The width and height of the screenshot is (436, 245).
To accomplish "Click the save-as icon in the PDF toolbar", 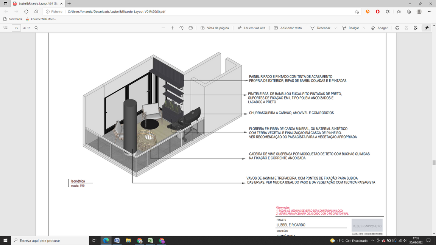I will click(416, 28).
